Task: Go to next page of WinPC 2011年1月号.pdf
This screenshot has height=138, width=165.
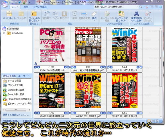Action: (x=138, y=113)
